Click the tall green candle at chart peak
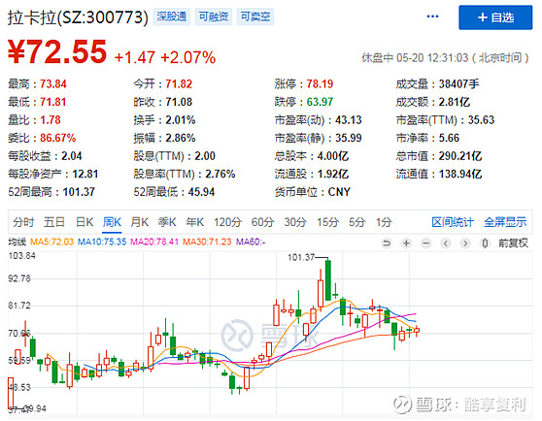Image resolution: width=542 pixels, height=421 pixels. [x=328, y=280]
